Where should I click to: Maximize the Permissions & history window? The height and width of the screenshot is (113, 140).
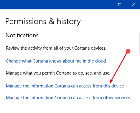click(120, 5)
